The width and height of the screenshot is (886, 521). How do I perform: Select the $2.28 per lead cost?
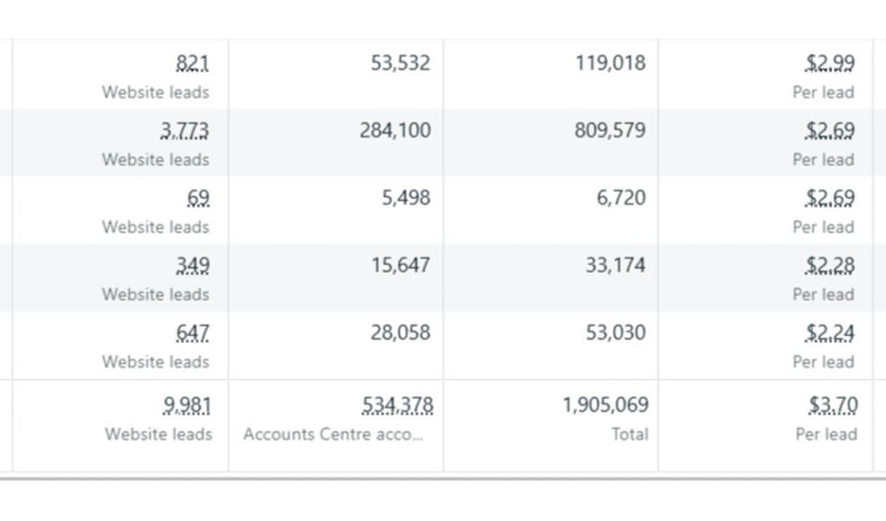click(831, 265)
